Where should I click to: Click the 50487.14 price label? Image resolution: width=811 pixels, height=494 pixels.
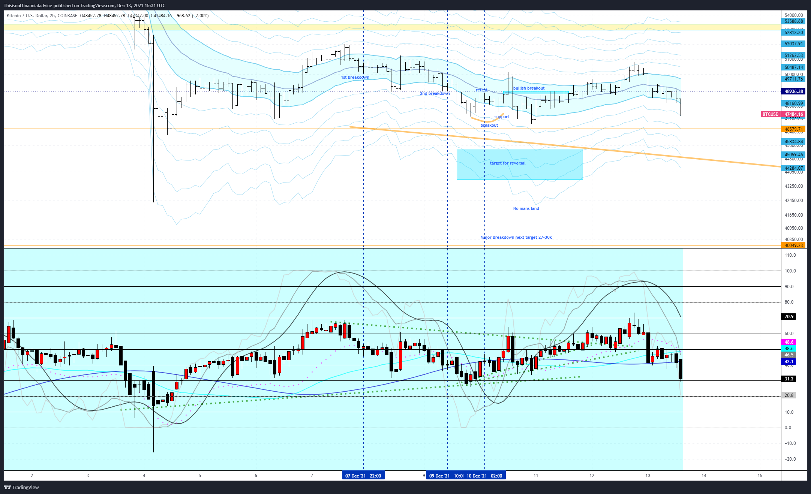click(x=794, y=67)
